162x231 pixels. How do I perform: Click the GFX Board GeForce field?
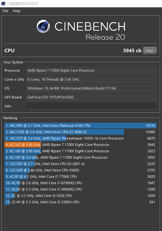point(91,97)
